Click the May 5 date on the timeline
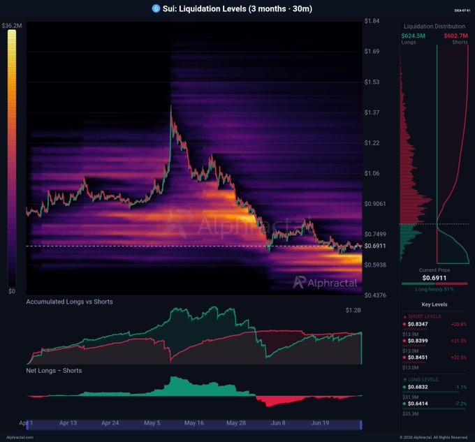This screenshot has height=442, width=475. click(x=152, y=423)
